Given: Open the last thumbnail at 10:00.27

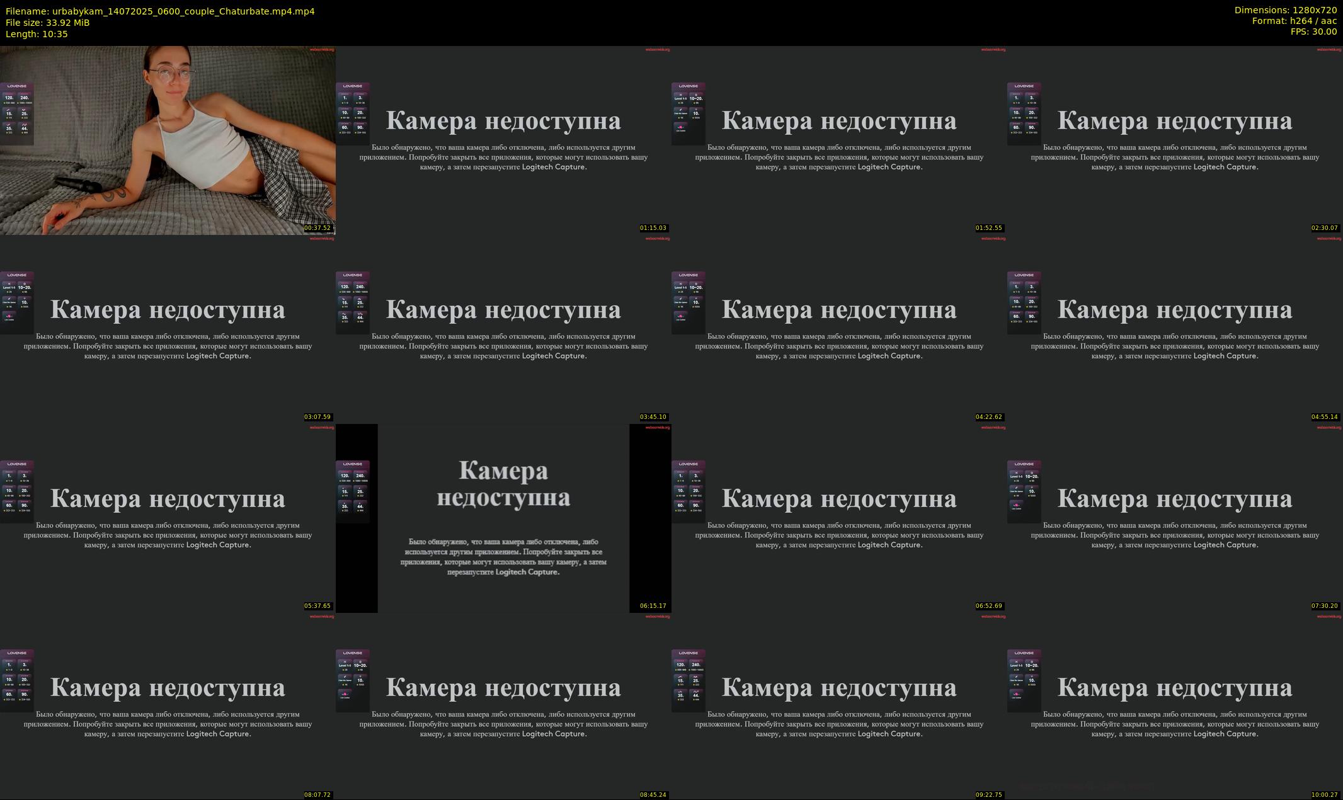Looking at the screenshot, I should coord(1175,707).
